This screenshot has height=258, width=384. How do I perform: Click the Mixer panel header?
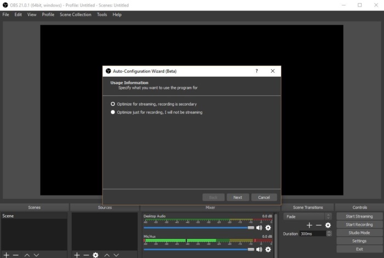210,208
